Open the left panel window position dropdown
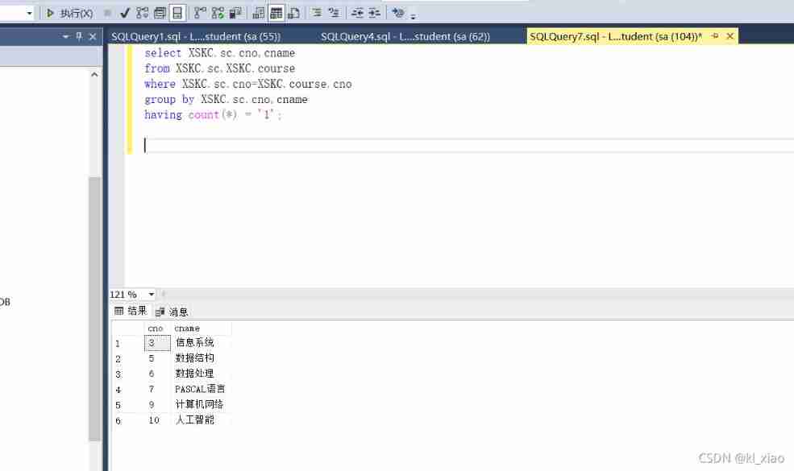 (67, 36)
